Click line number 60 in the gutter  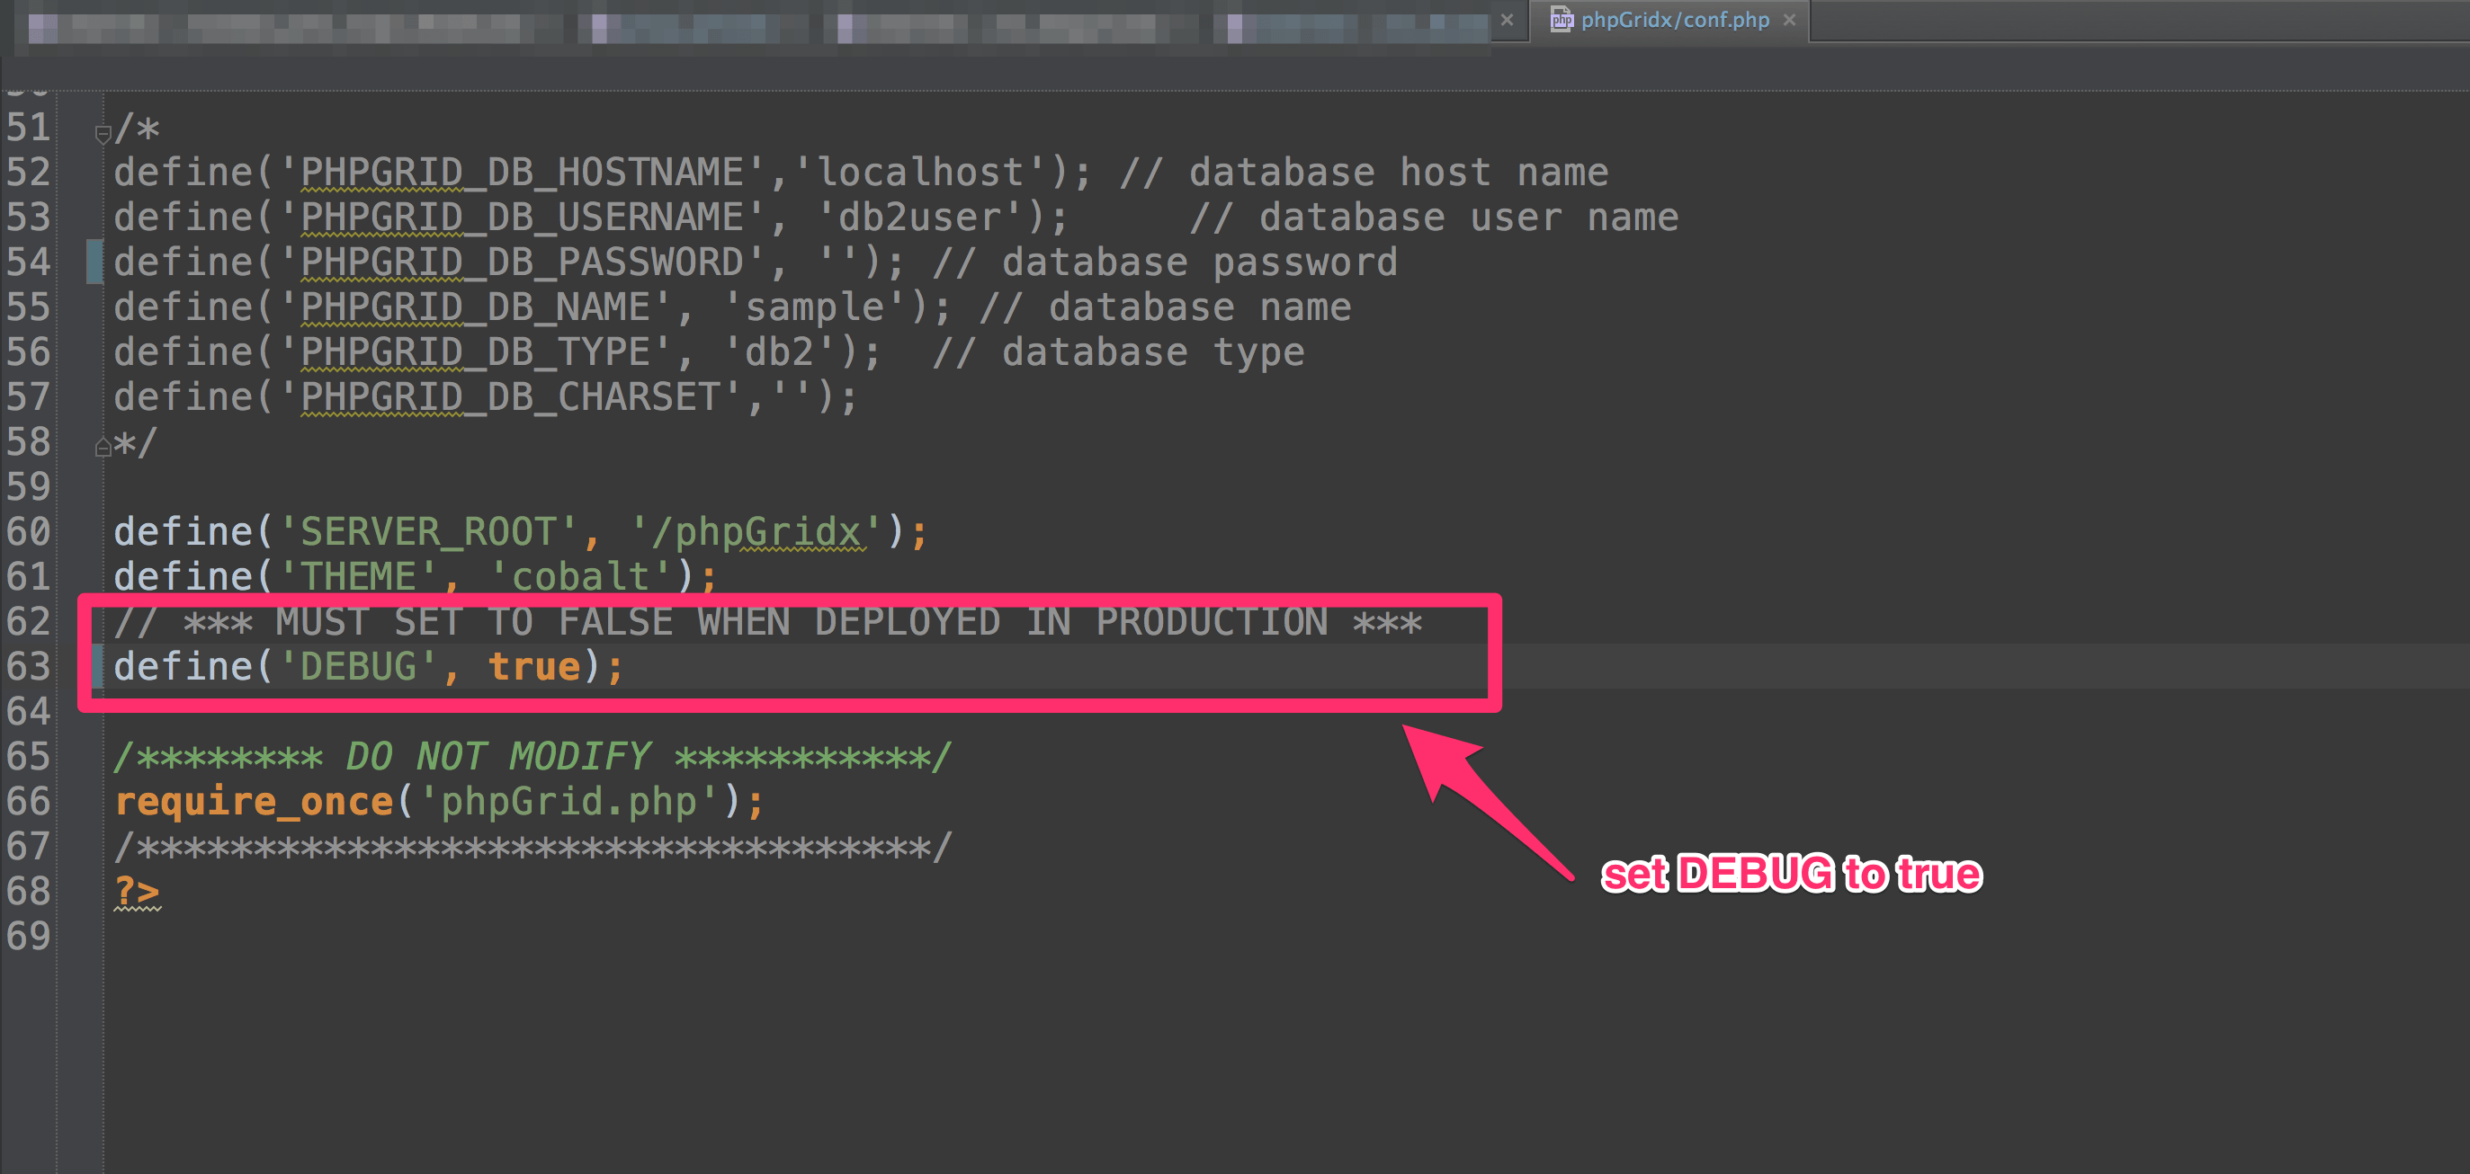tap(28, 532)
